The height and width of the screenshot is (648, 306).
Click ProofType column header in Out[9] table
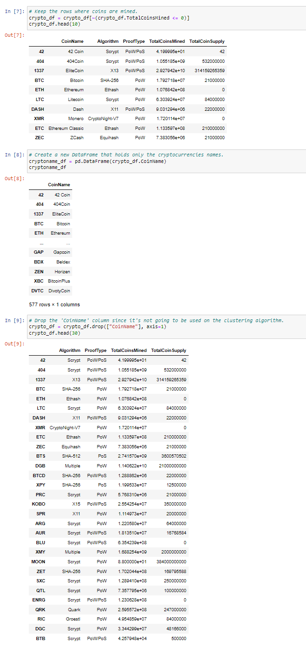(95, 350)
